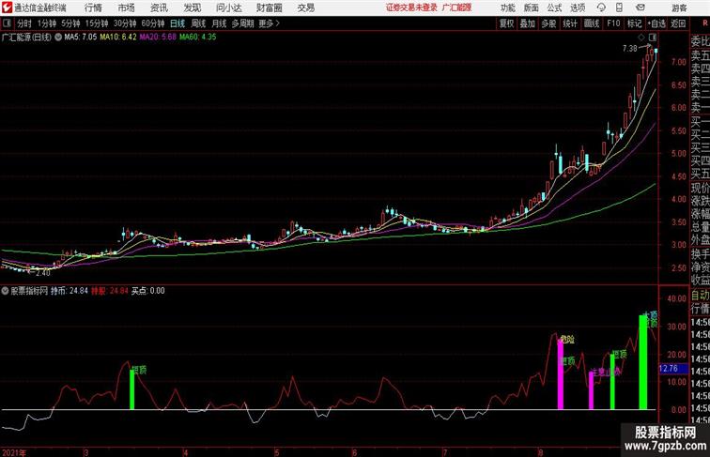The height and width of the screenshot is (457, 710).
Task: Open the mobile phone icon
Action: (x=619, y=8)
